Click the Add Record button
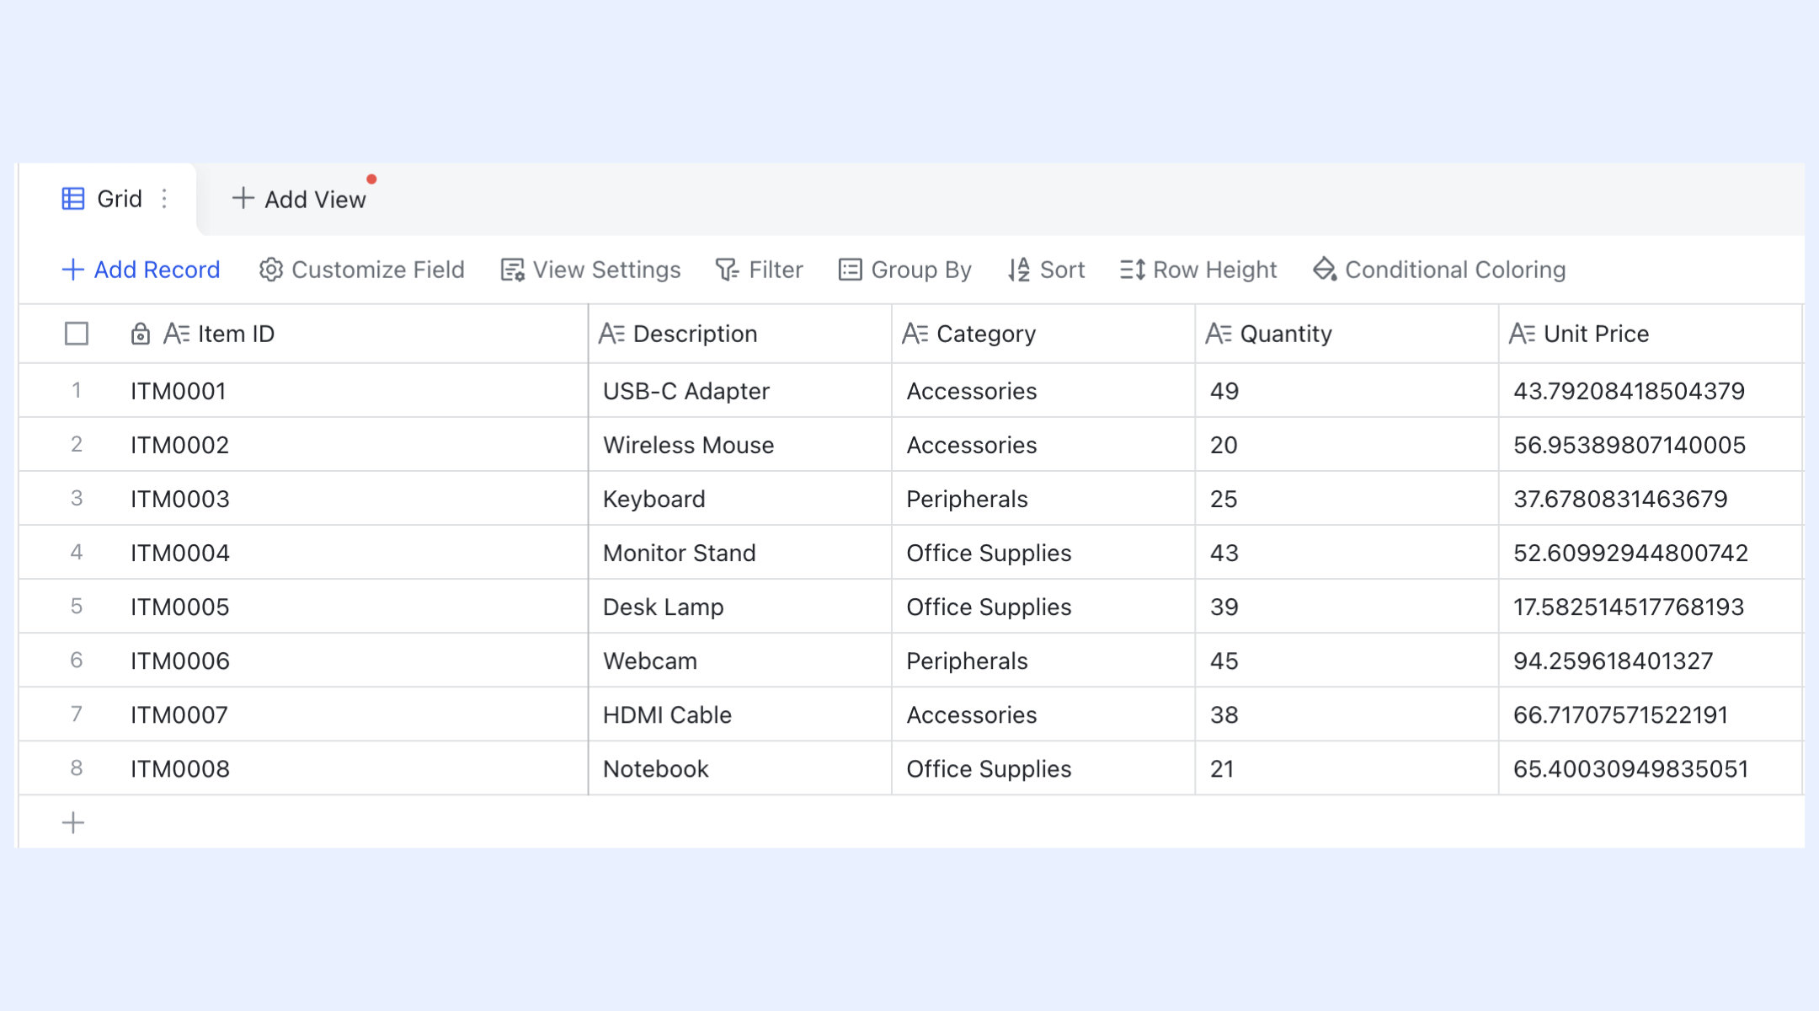 (141, 270)
